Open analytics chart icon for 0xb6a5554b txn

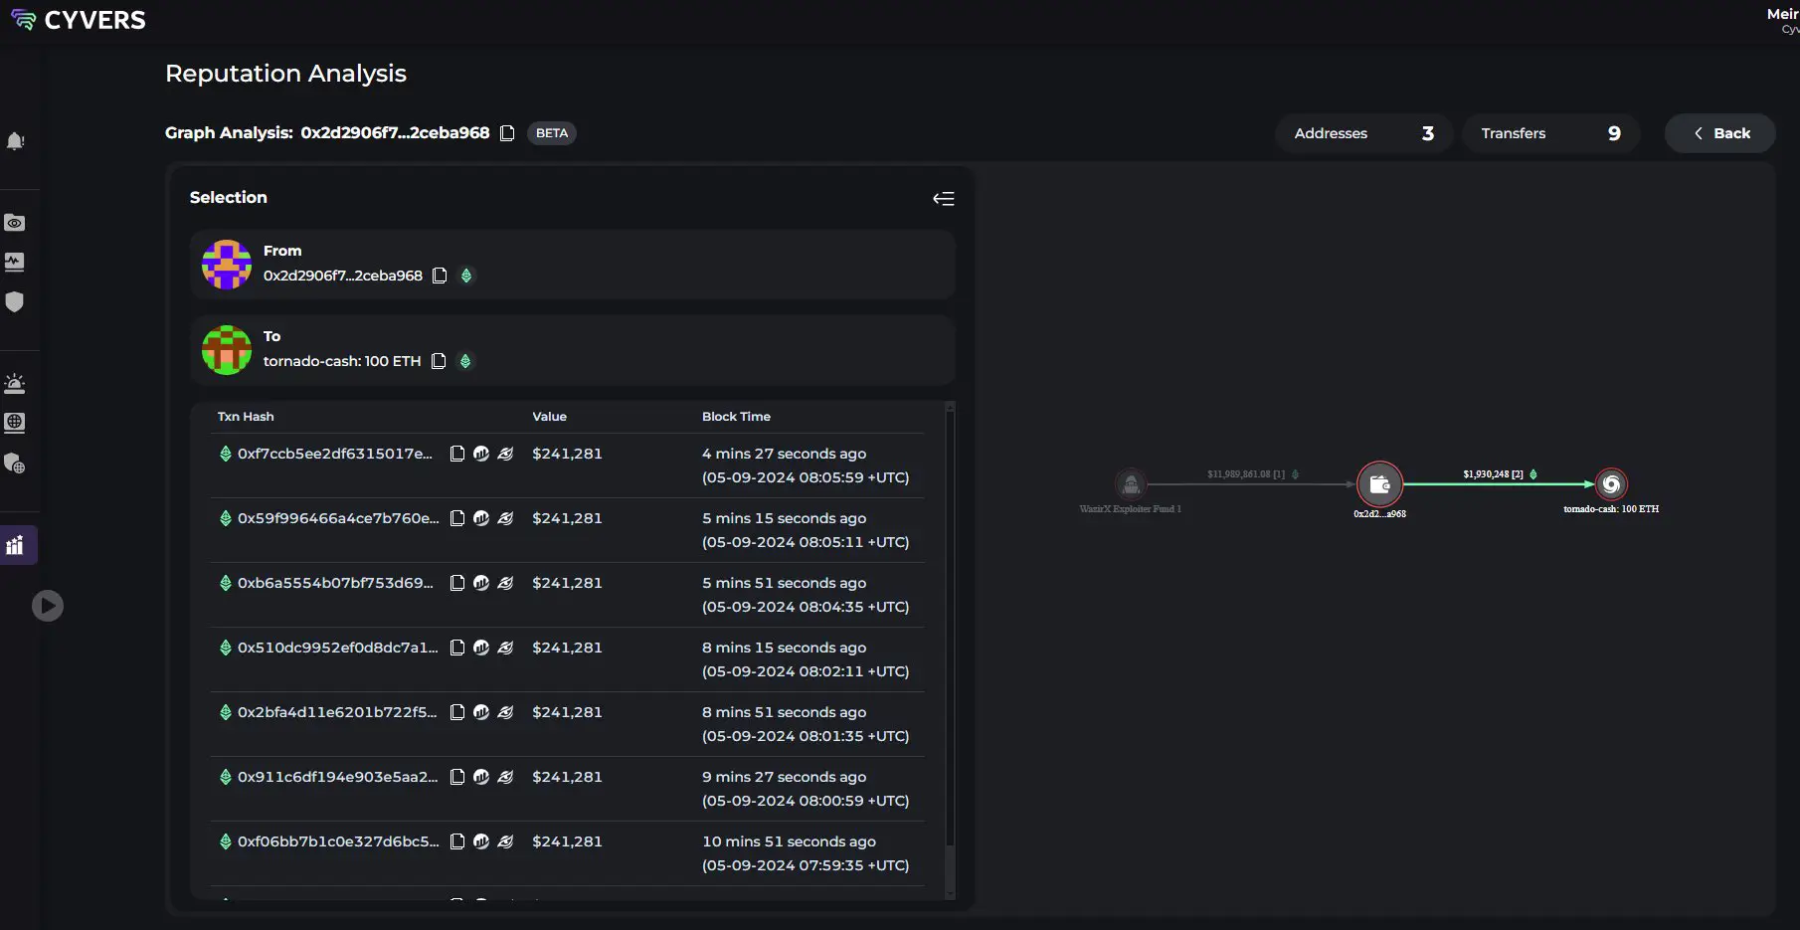481,583
